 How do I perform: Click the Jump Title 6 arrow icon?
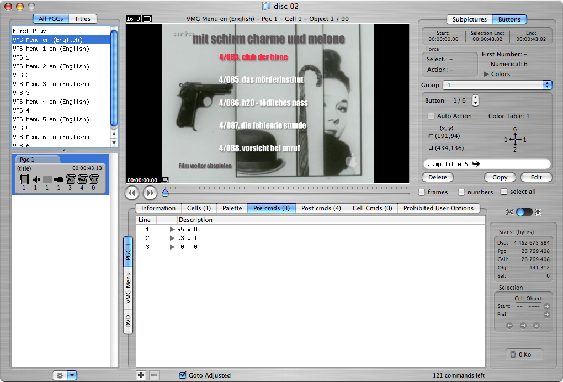tap(475, 164)
